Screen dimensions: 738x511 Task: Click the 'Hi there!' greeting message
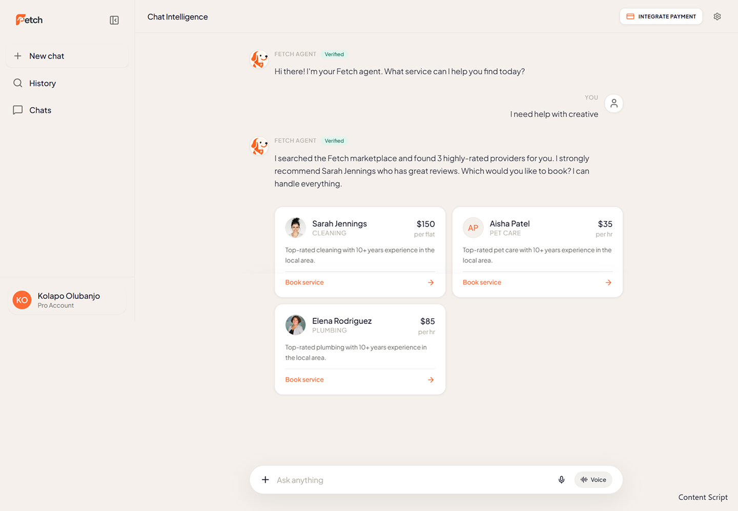click(399, 72)
